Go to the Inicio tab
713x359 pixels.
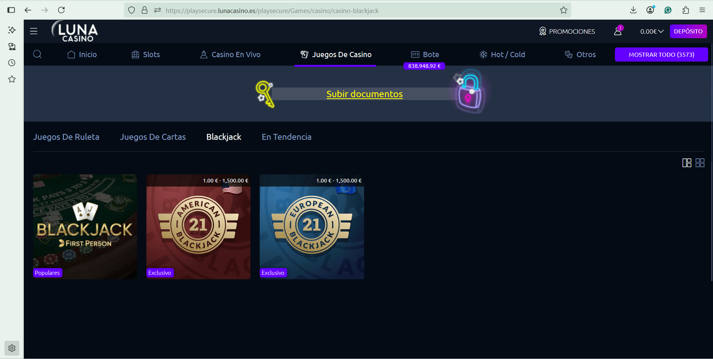click(82, 55)
